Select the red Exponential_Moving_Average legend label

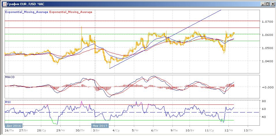coord(71,12)
